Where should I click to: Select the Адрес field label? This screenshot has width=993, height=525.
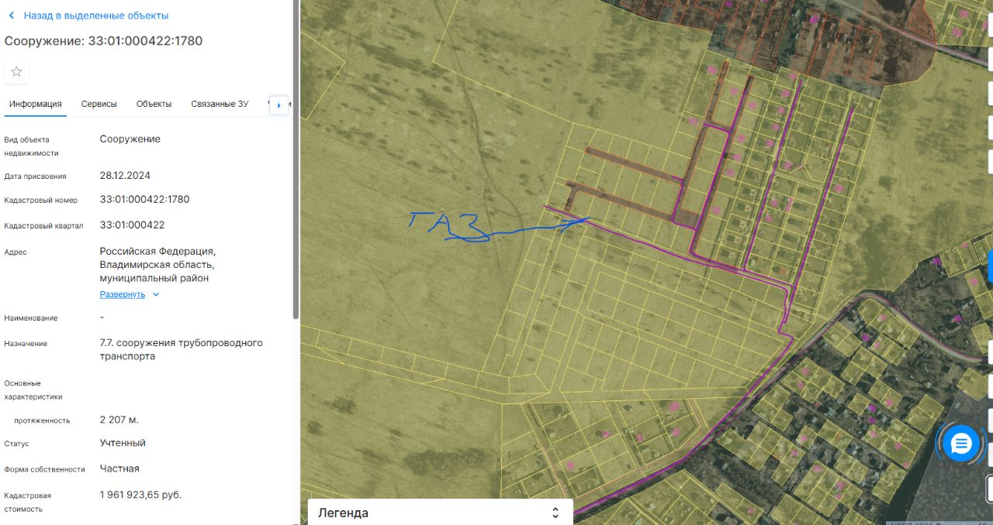coord(16,252)
